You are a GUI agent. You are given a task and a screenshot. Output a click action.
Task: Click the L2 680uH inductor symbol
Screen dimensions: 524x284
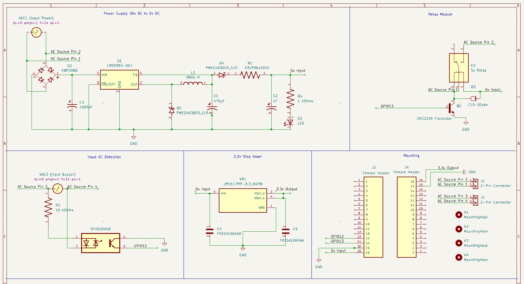click(x=193, y=83)
